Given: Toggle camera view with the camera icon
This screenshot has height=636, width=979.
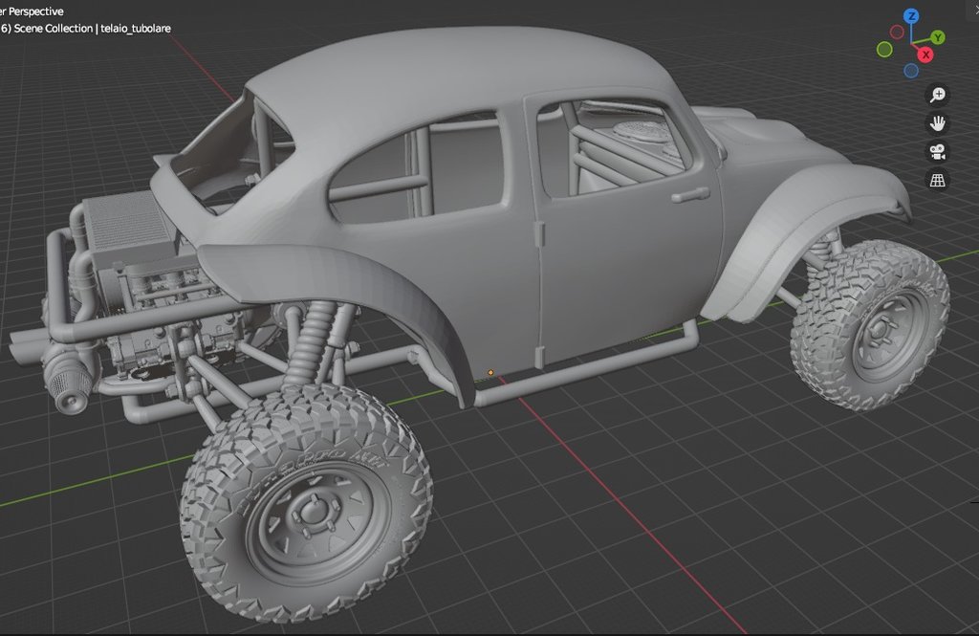Looking at the screenshot, I should click(x=938, y=151).
